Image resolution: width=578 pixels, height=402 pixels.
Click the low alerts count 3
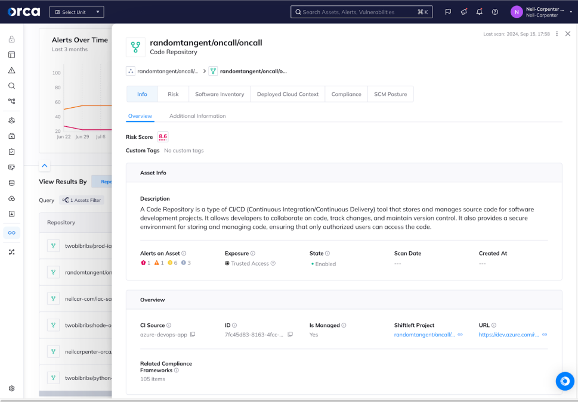186,263
